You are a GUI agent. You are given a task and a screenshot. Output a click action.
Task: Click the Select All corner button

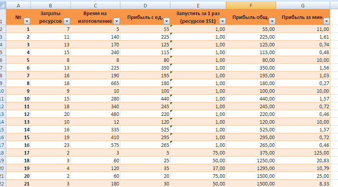[3, 5]
